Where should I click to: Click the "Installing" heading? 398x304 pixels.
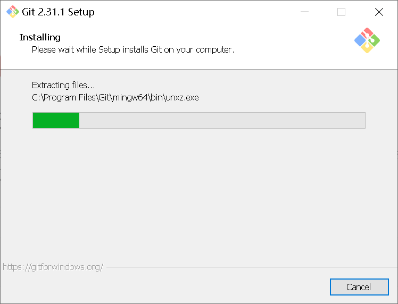tap(40, 37)
